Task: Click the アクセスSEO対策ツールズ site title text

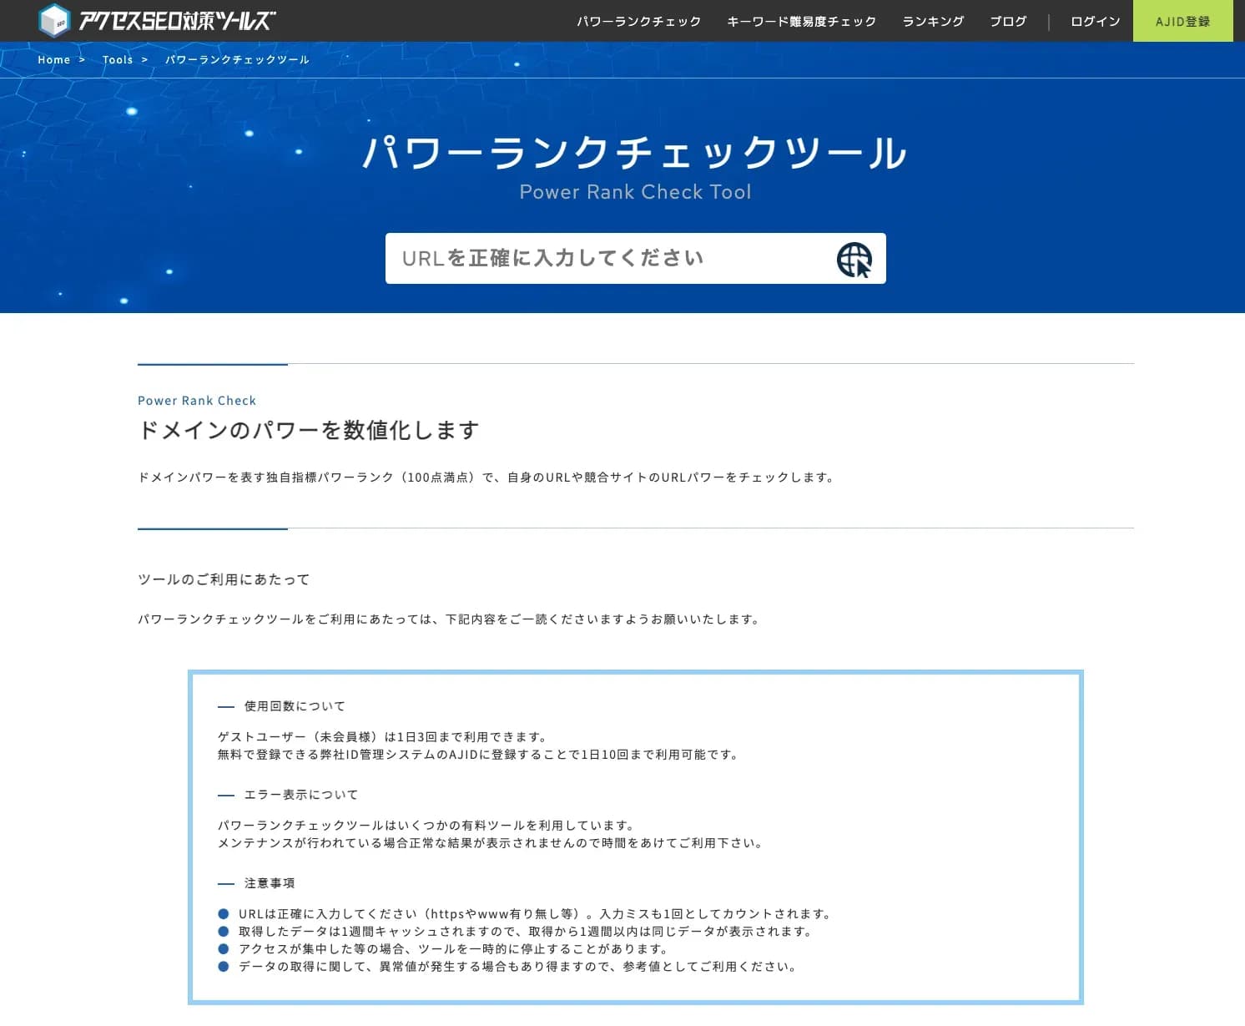Action: (x=178, y=18)
